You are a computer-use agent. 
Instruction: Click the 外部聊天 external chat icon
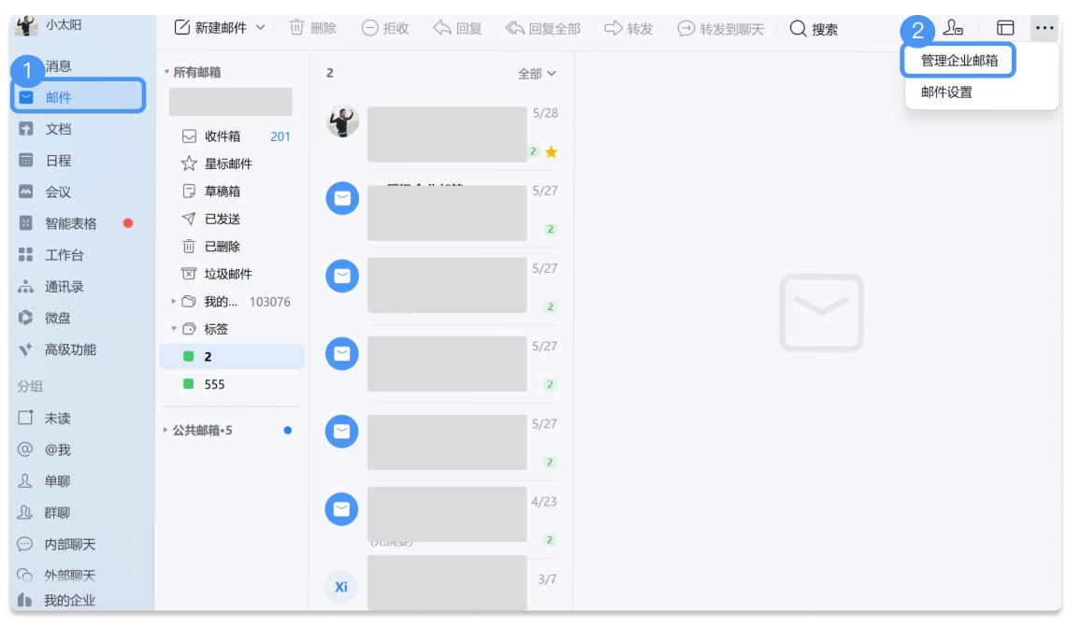tap(25, 575)
